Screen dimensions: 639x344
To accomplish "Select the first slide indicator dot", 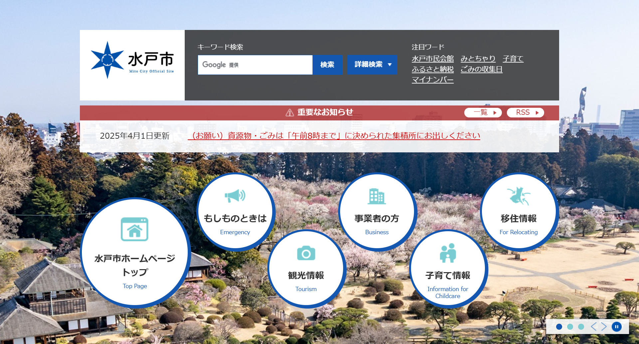I will (x=559, y=327).
